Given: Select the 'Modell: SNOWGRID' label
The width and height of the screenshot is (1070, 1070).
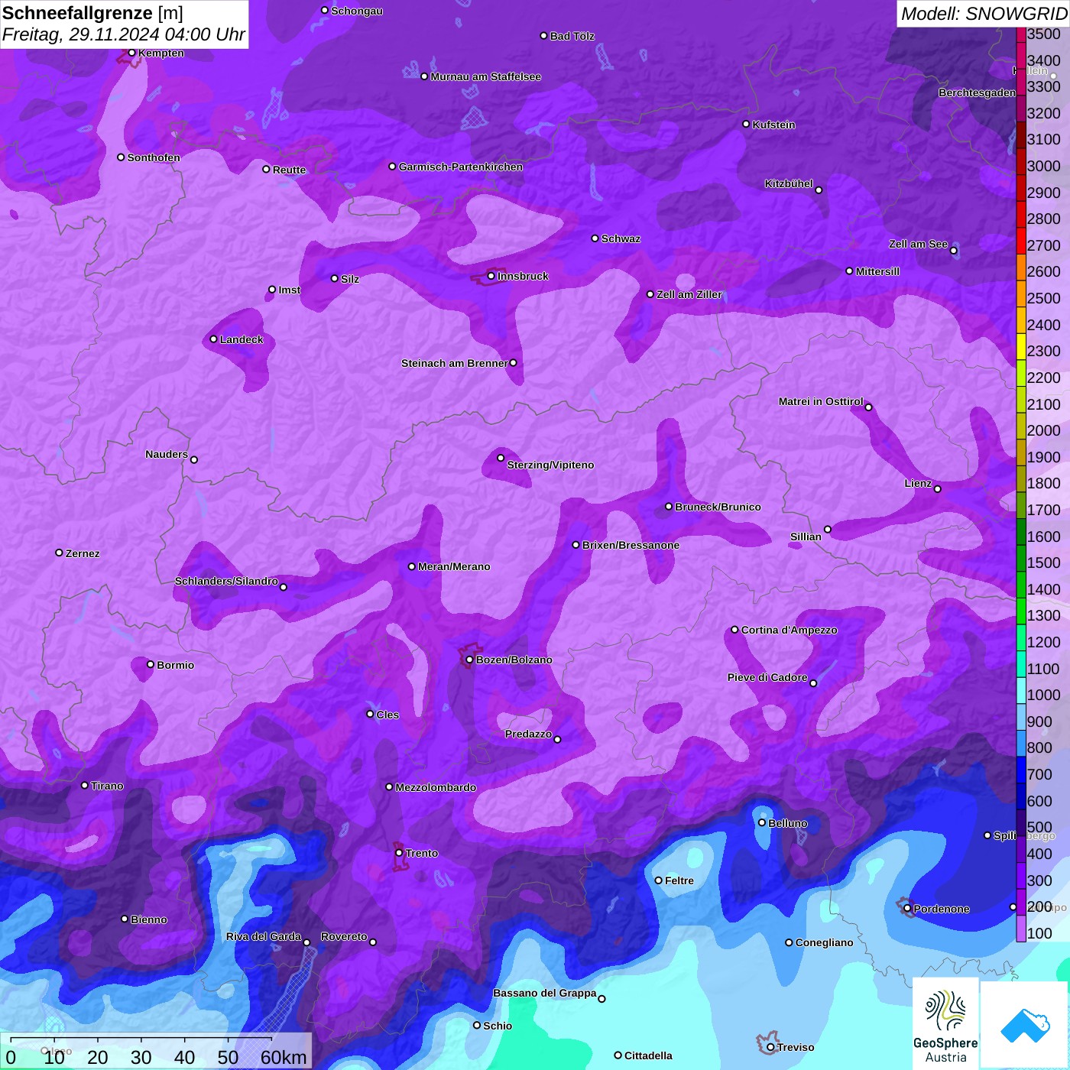Looking at the screenshot, I should click(x=984, y=14).
